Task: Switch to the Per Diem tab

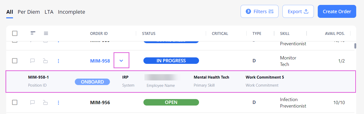Action: (29, 12)
